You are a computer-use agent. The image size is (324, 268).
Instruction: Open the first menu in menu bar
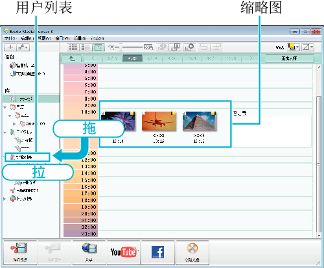click(10, 38)
